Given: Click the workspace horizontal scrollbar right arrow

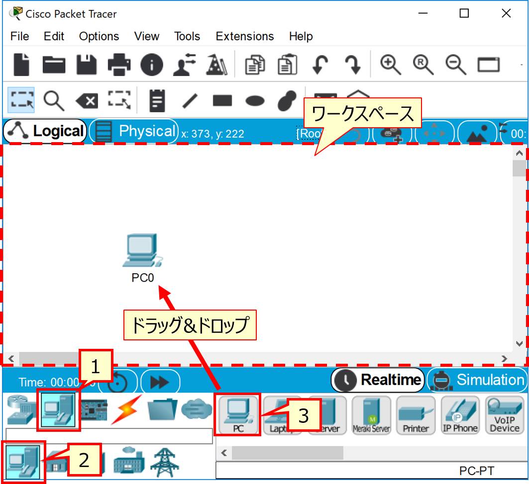Looking at the screenshot, I should pyautogui.click(x=504, y=358).
